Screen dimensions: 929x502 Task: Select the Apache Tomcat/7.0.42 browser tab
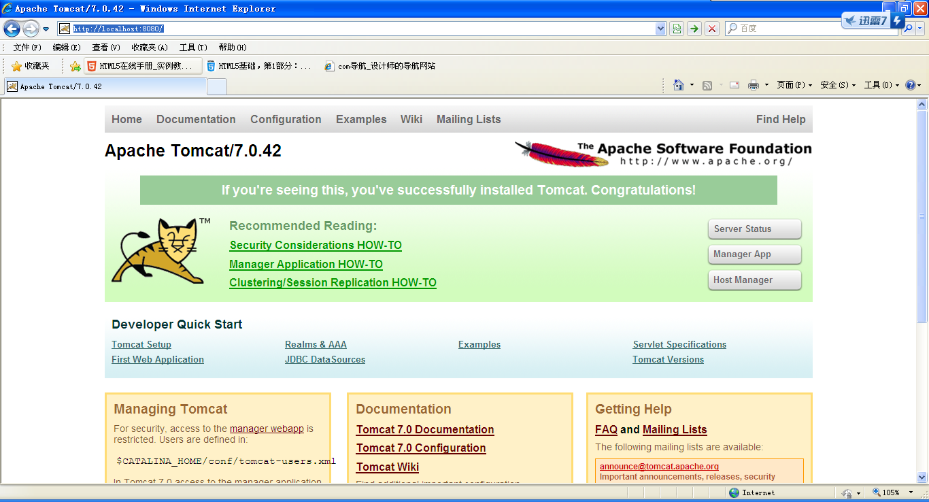[105, 86]
